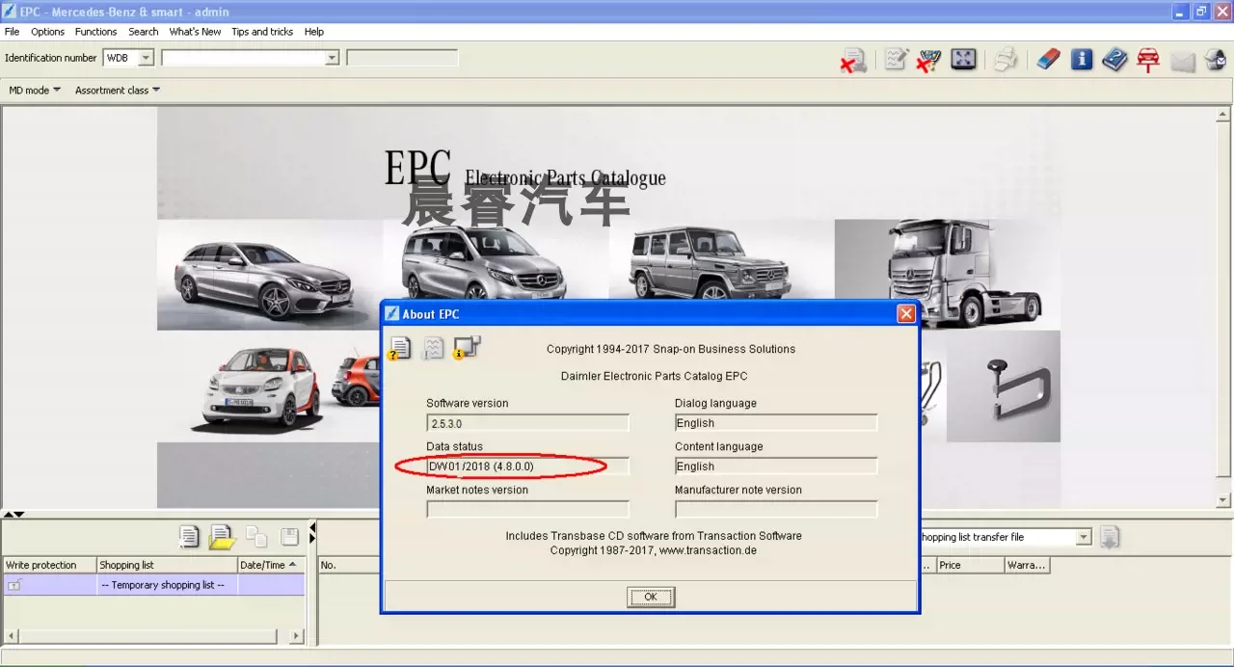Open shopping list folder icon
The height and width of the screenshot is (667, 1234).
tap(223, 537)
